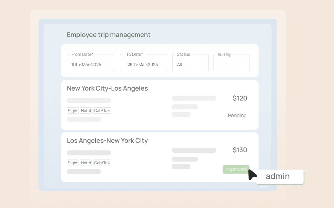Viewport: 334px width, 208px height.
Task: Click the Pending status label
Action: click(x=237, y=116)
